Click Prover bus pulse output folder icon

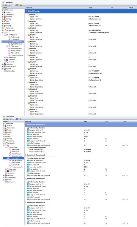(28, 147)
